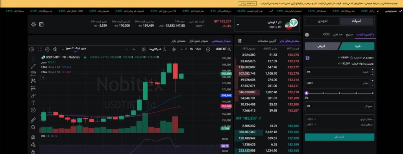This screenshot has height=154, width=403.
Task: Open the time interval dropdown arrow beside D
Action: pos(182,49)
